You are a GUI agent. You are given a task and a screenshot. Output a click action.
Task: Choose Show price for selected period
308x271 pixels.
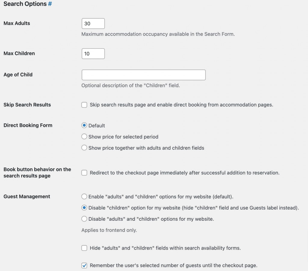[84, 137]
